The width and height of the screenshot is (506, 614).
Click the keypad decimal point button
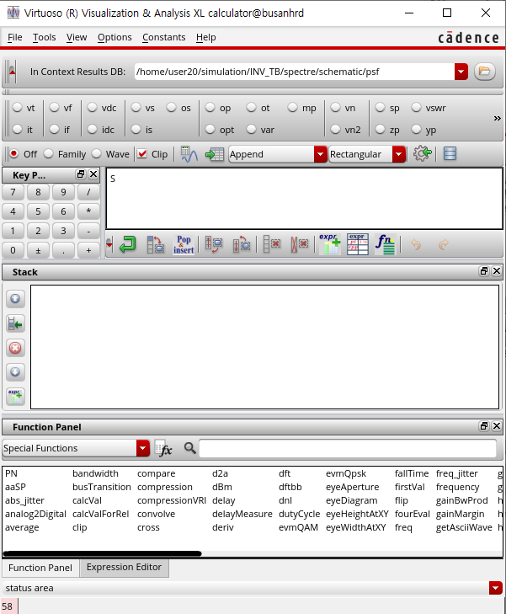[63, 250]
